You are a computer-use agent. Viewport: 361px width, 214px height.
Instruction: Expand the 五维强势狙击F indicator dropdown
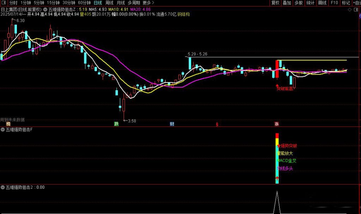pos(3,130)
